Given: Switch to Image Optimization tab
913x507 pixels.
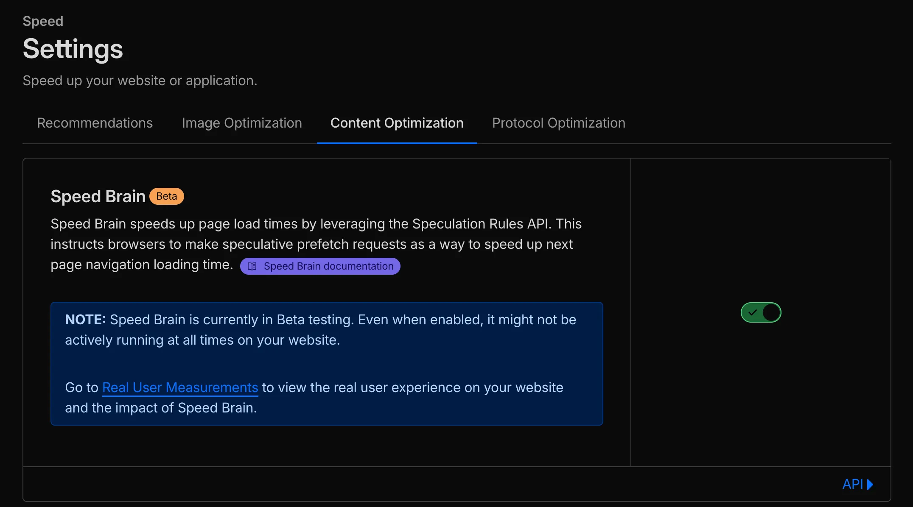Looking at the screenshot, I should [x=242, y=123].
